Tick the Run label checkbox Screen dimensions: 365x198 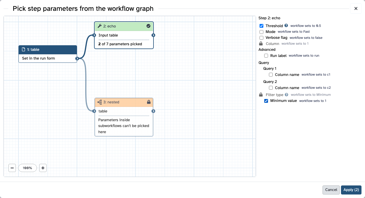[x=266, y=55]
